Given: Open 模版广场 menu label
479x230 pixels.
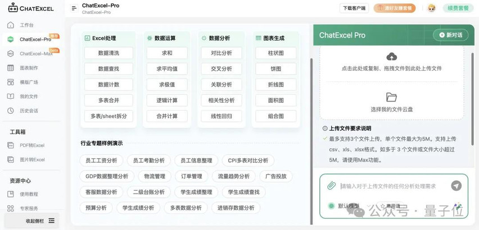Looking at the screenshot, I should [29, 82].
